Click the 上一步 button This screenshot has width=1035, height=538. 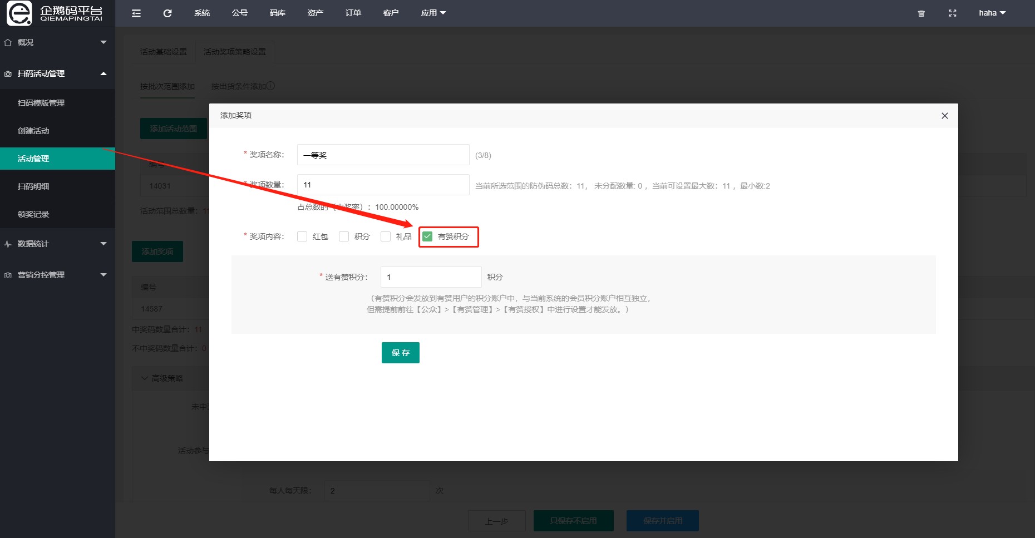coord(497,521)
